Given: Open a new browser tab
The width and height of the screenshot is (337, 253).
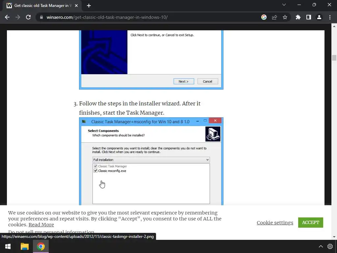Looking at the screenshot, I should pos(89,6).
